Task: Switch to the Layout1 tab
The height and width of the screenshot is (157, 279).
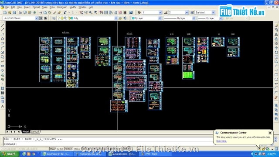Action: point(35,132)
